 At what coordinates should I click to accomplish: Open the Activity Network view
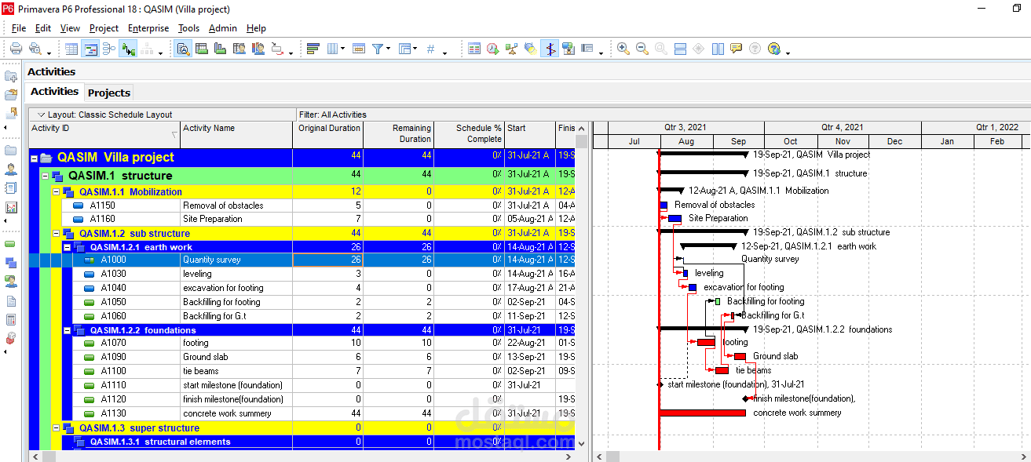[x=109, y=49]
